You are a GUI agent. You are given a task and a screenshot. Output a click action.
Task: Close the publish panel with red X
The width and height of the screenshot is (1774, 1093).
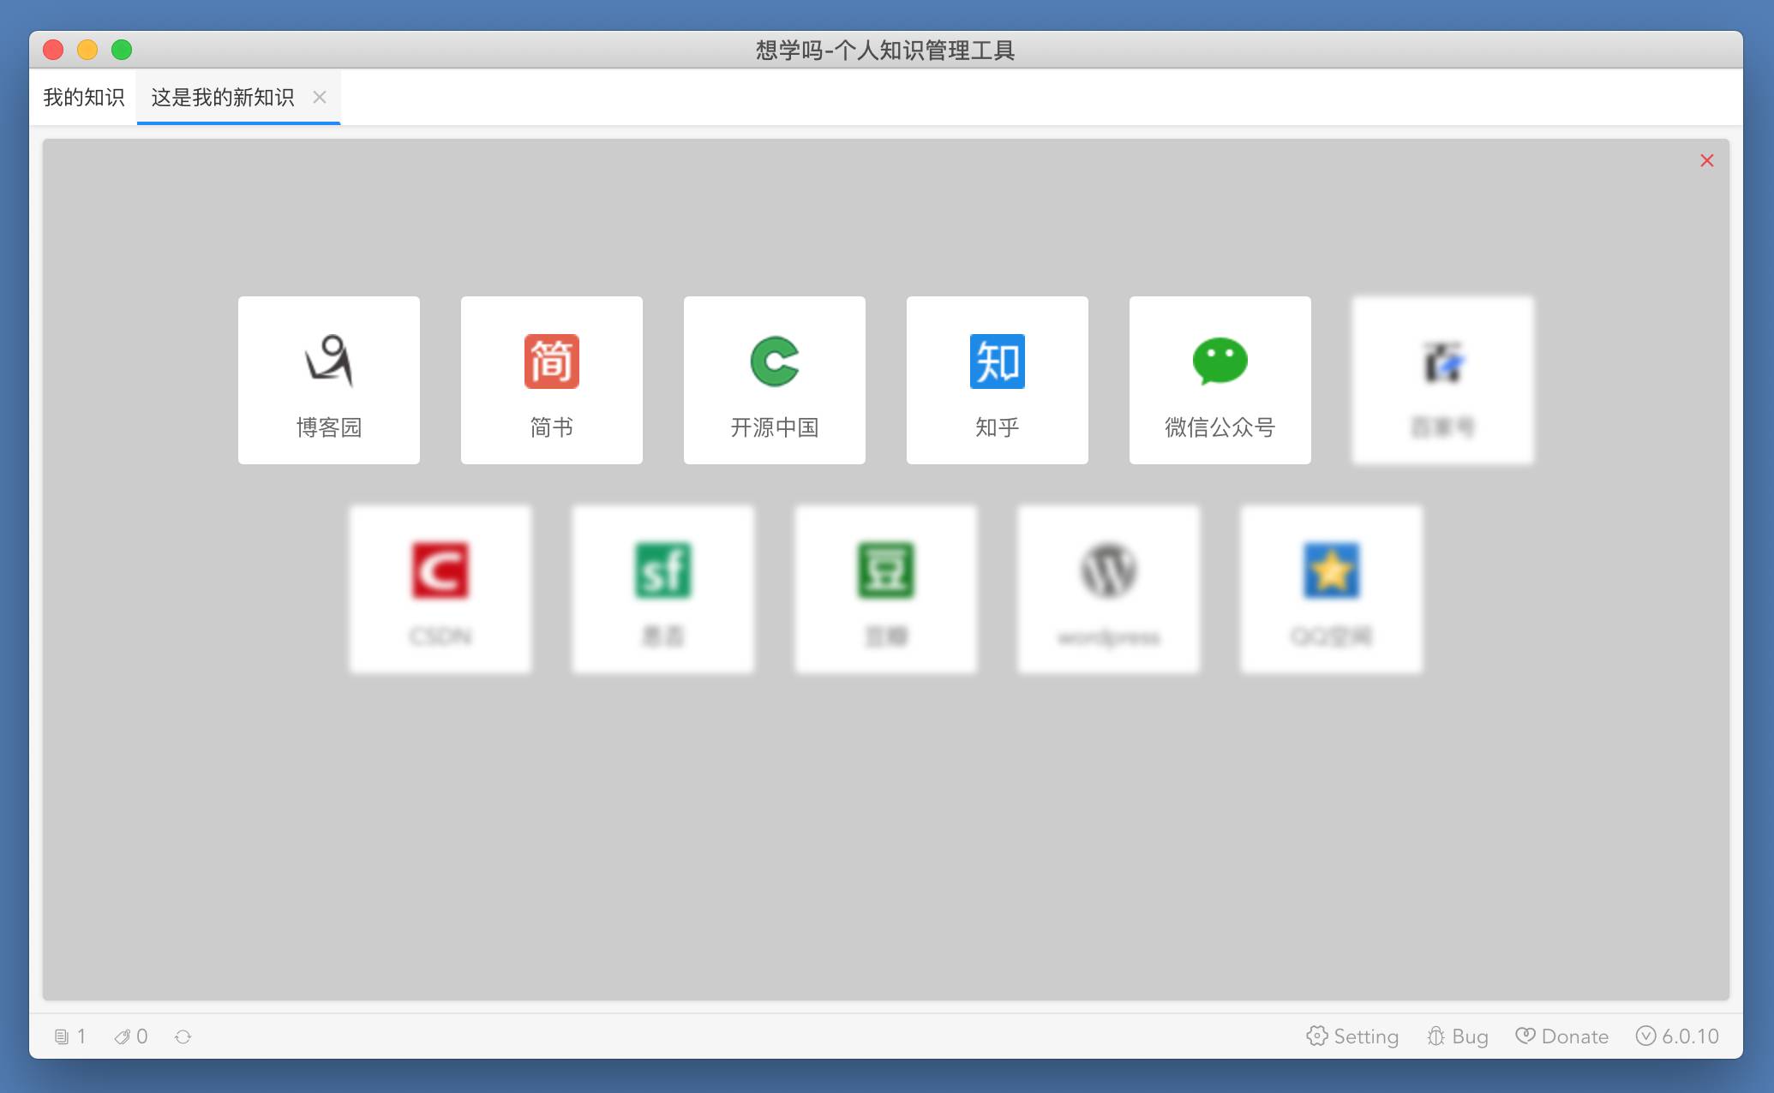1706,160
